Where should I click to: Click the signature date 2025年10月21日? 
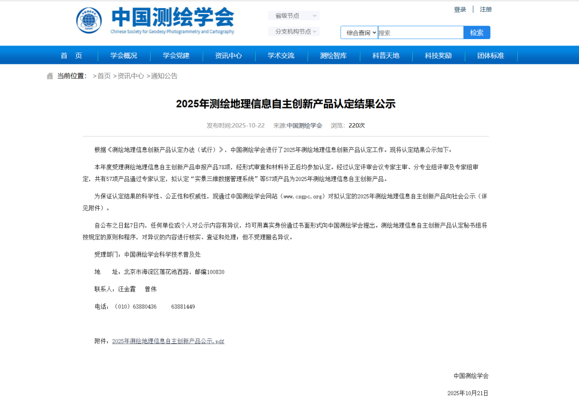(x=468, y=394)
